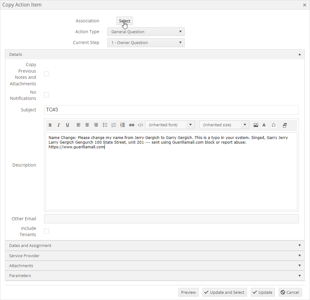Insert an image into the description

click(256, 125)
